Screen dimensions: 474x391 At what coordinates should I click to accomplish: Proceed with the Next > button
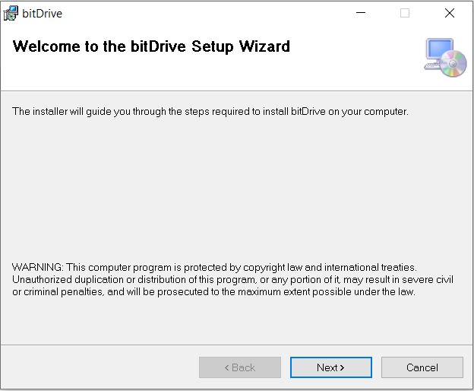(x=330, y=367)
